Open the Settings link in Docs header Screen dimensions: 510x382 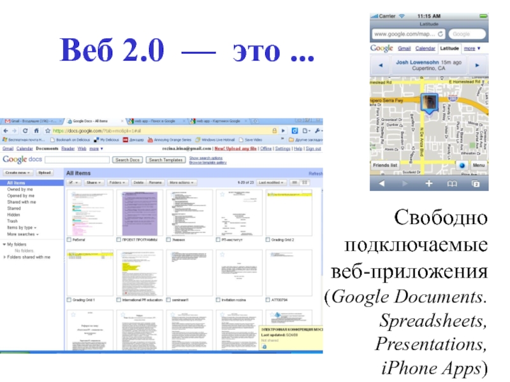282,148
